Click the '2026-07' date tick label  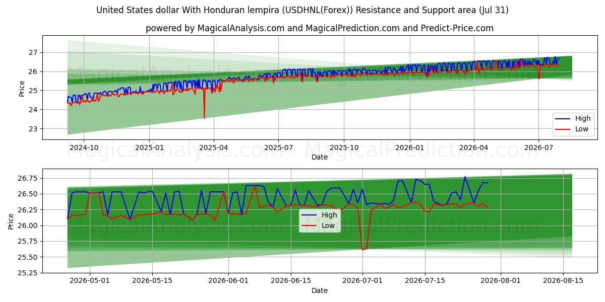click(x=538, y=148)
